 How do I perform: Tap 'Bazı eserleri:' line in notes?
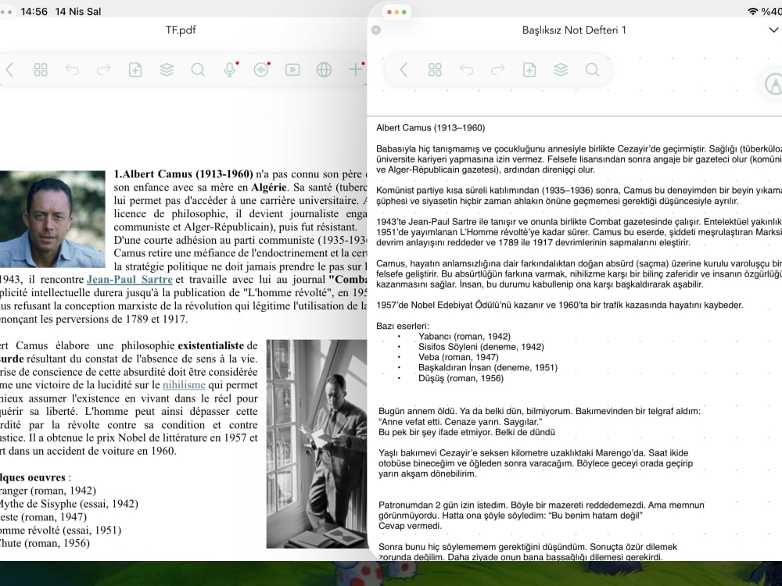[403, 326]
